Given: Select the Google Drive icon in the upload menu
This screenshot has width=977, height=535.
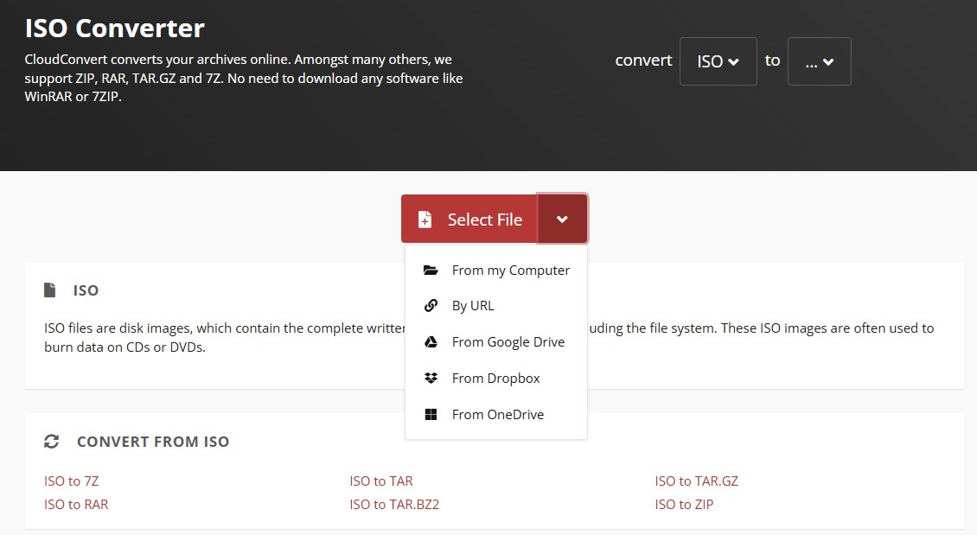Looking at the screenshot, I should click(x=431, y=341).
